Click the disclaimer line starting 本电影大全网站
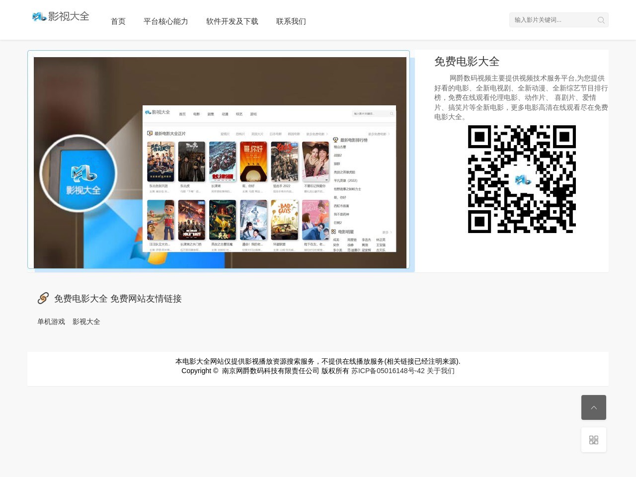636x477 pixels. (x=318, y=361)
